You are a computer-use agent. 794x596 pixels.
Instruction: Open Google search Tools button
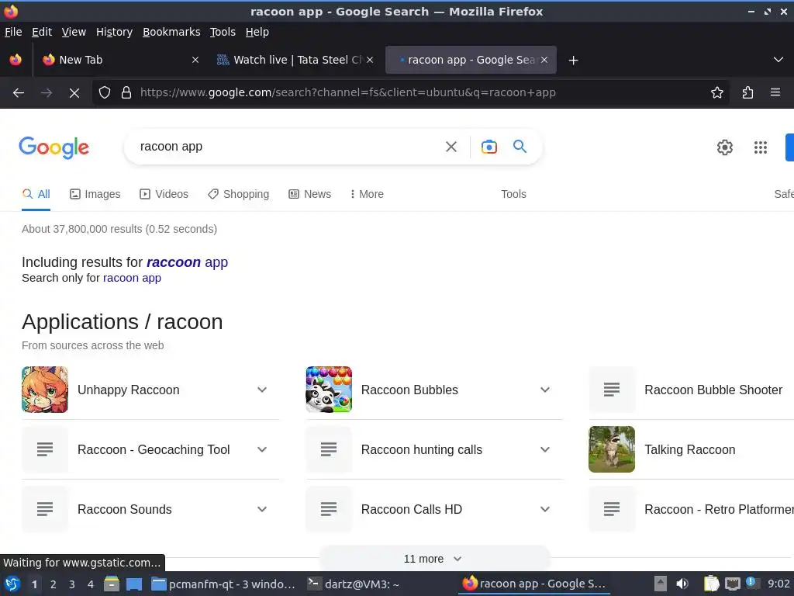click(x=513, y=194)
